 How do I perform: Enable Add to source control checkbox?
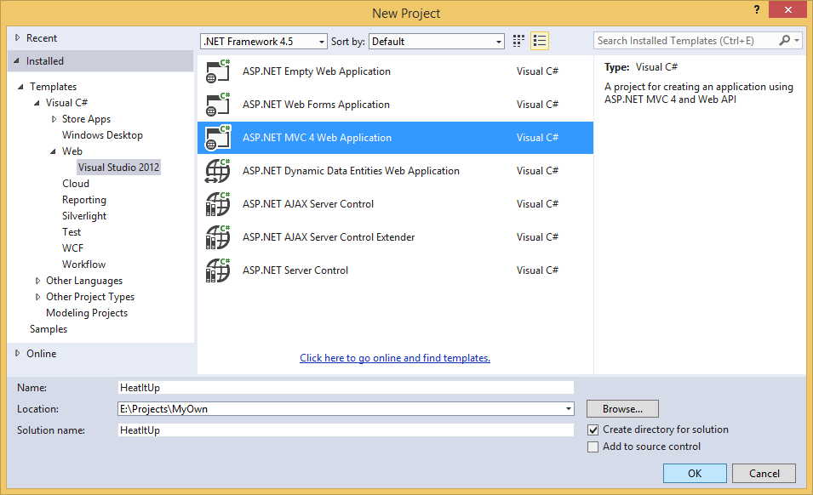coord(593,447)
